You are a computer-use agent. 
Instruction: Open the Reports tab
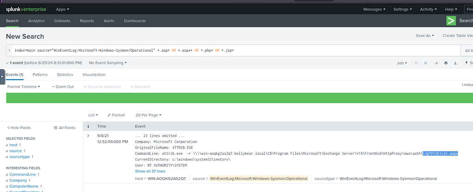point(87,21)
